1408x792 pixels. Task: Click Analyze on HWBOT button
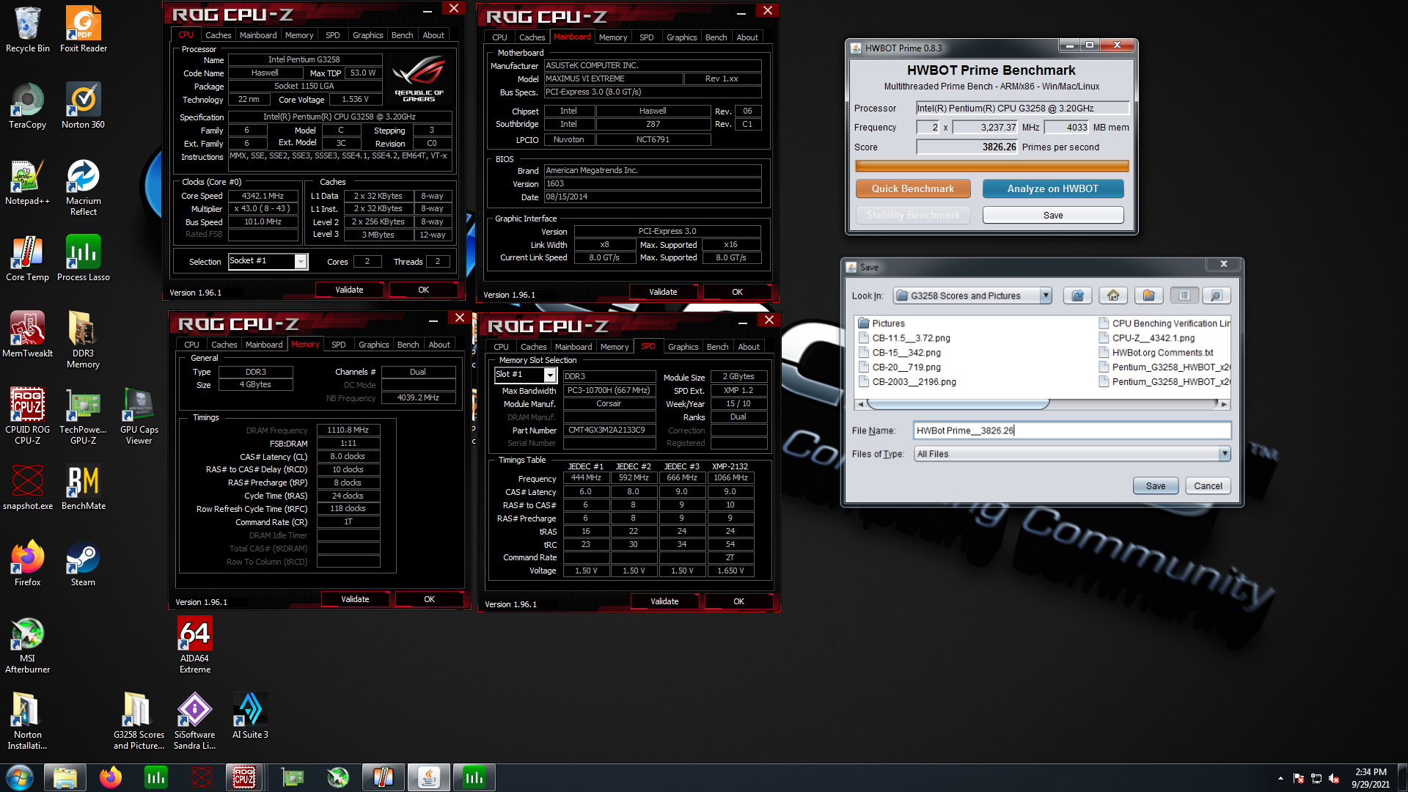(x=1053, y=188)
